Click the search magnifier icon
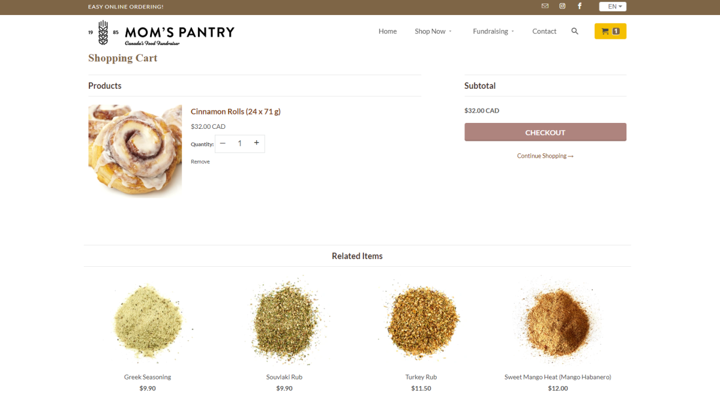This screenshot has width=720, height=407. (575, 31)
